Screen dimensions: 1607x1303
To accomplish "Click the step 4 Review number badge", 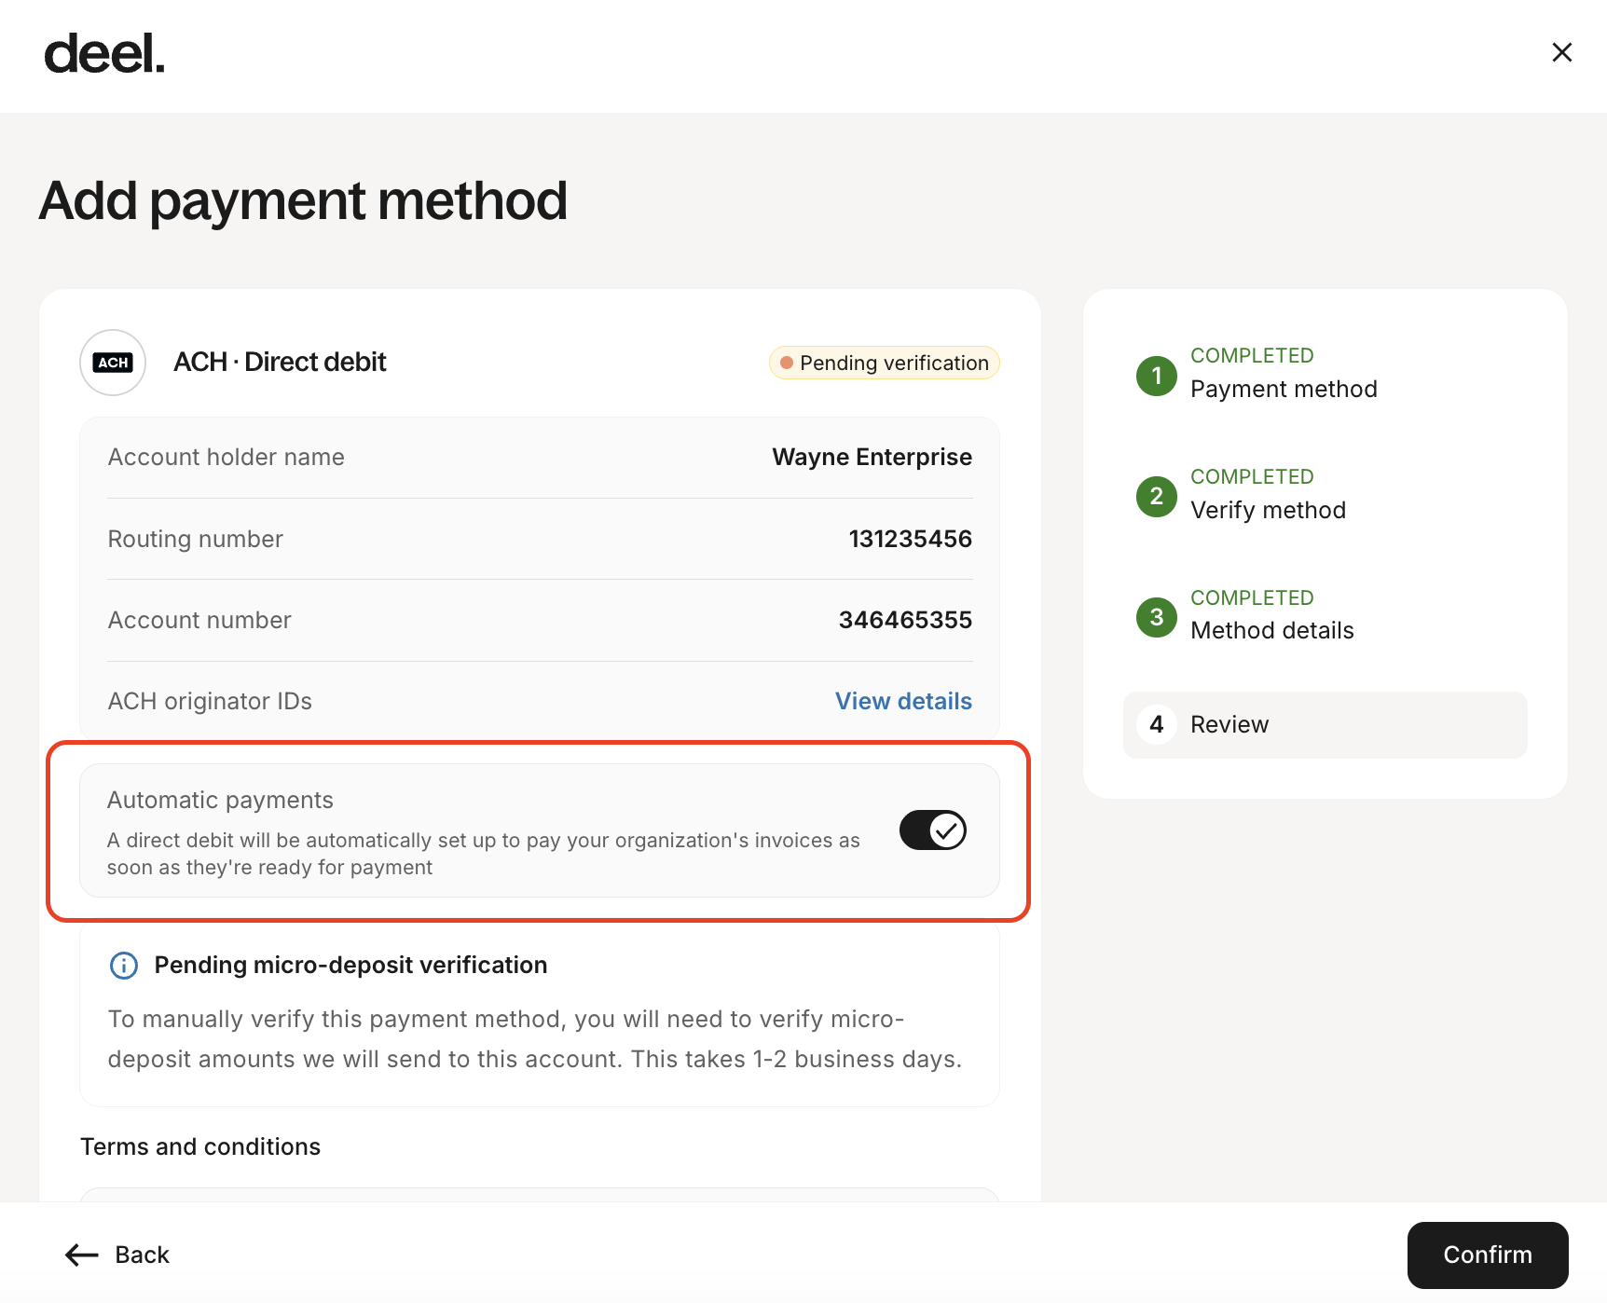I will (x=1157, y=724).
